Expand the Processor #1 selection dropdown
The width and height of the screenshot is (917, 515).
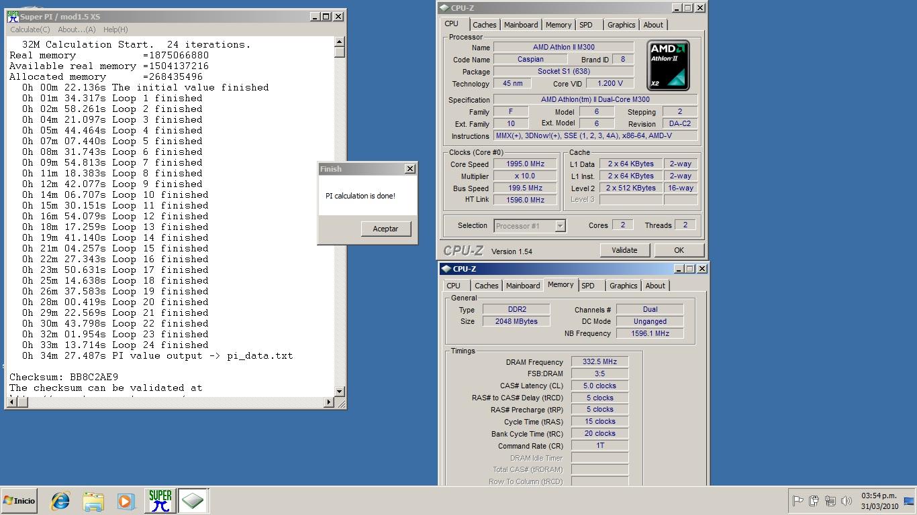560,226
